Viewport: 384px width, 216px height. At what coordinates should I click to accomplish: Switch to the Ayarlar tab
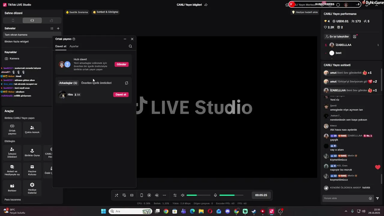tap(74, 46)
